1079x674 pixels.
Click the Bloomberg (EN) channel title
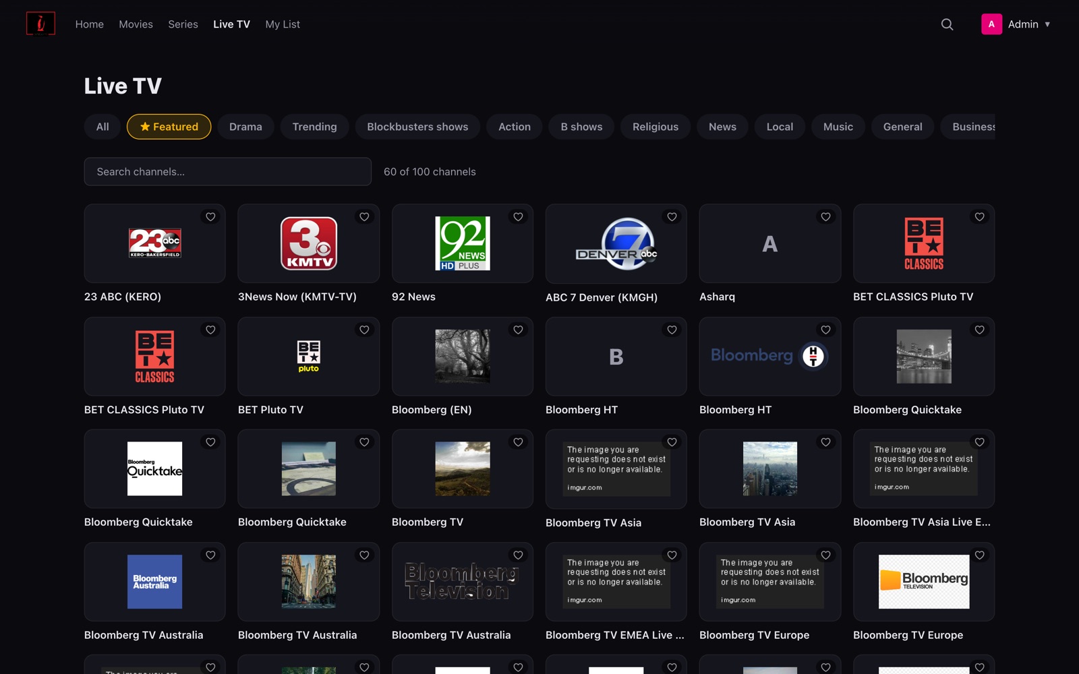(x=432, y=410)
